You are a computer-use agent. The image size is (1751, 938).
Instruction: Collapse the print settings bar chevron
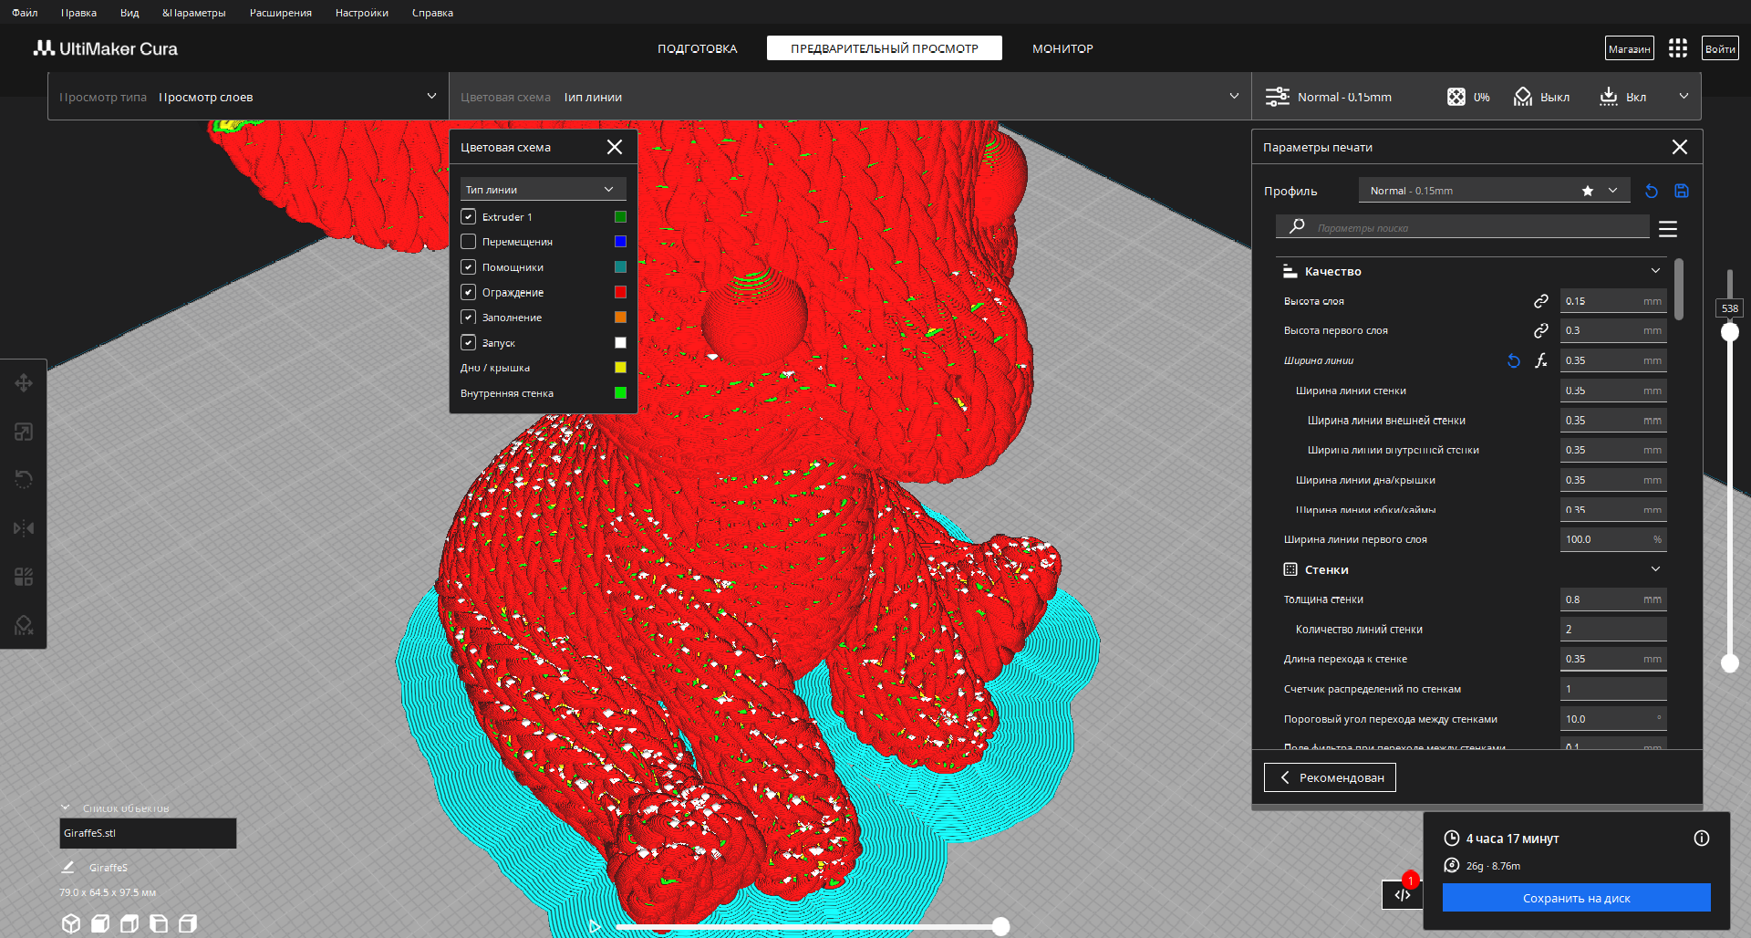click(x=1684, y=96)
